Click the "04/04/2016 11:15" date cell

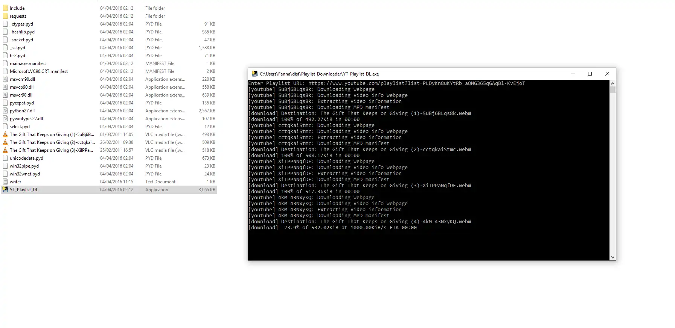tap(117, 182)
